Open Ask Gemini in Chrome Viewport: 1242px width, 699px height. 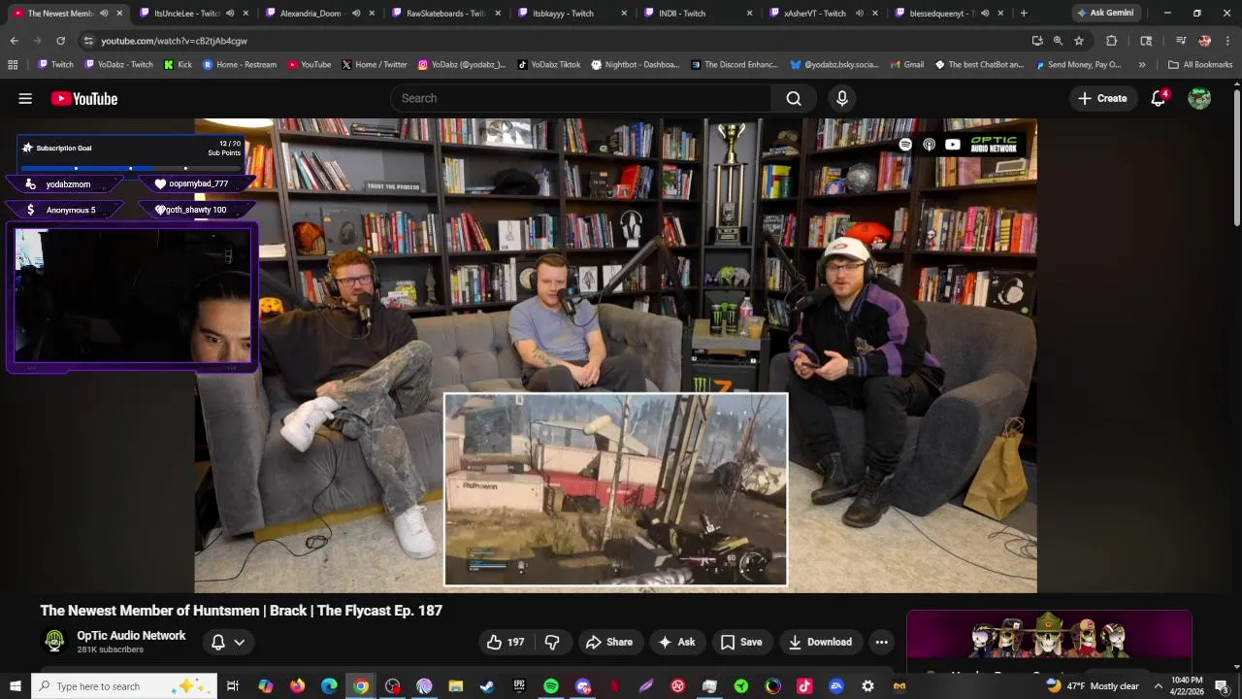(x=1104, y=13)
